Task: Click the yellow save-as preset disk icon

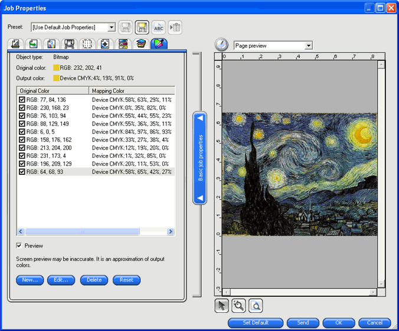Action: point(142,28)
